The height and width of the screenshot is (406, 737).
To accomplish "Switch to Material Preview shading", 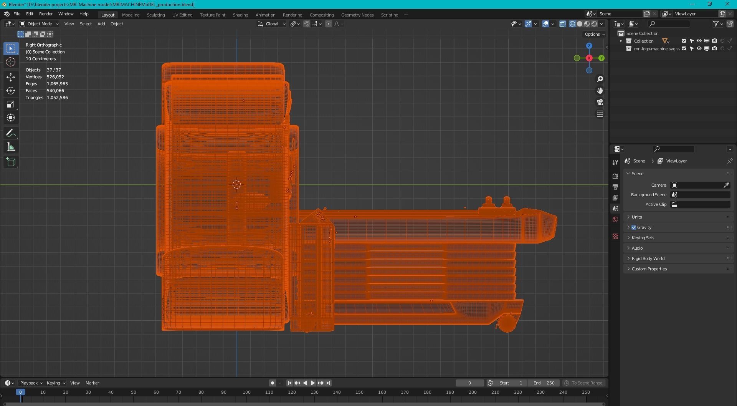I will tap(587, 24).
